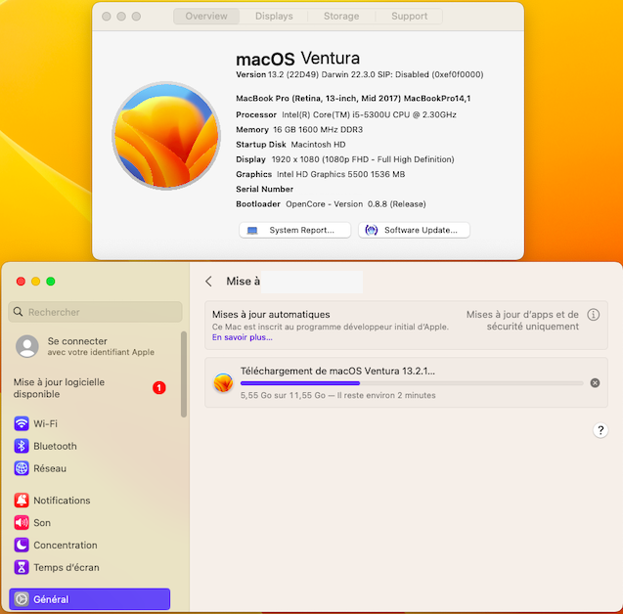Click the Startup Disk Macintosh HD line
This screenshot has height=614, width=623.
pos(290,144)
